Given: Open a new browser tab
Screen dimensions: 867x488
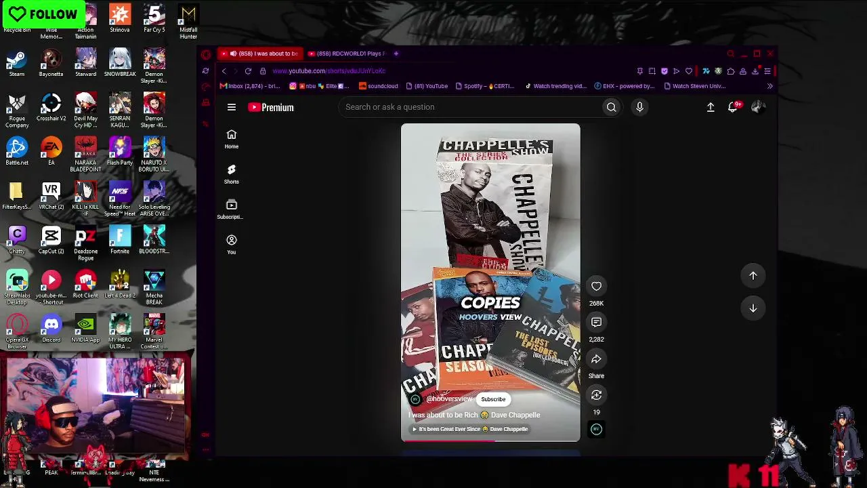Looking at the screenshot, I should pyautogui.click(x=396, y=54).
